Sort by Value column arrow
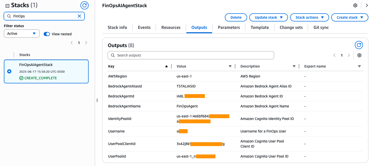Viewport: 372px width, 166px height. point(230,66)
